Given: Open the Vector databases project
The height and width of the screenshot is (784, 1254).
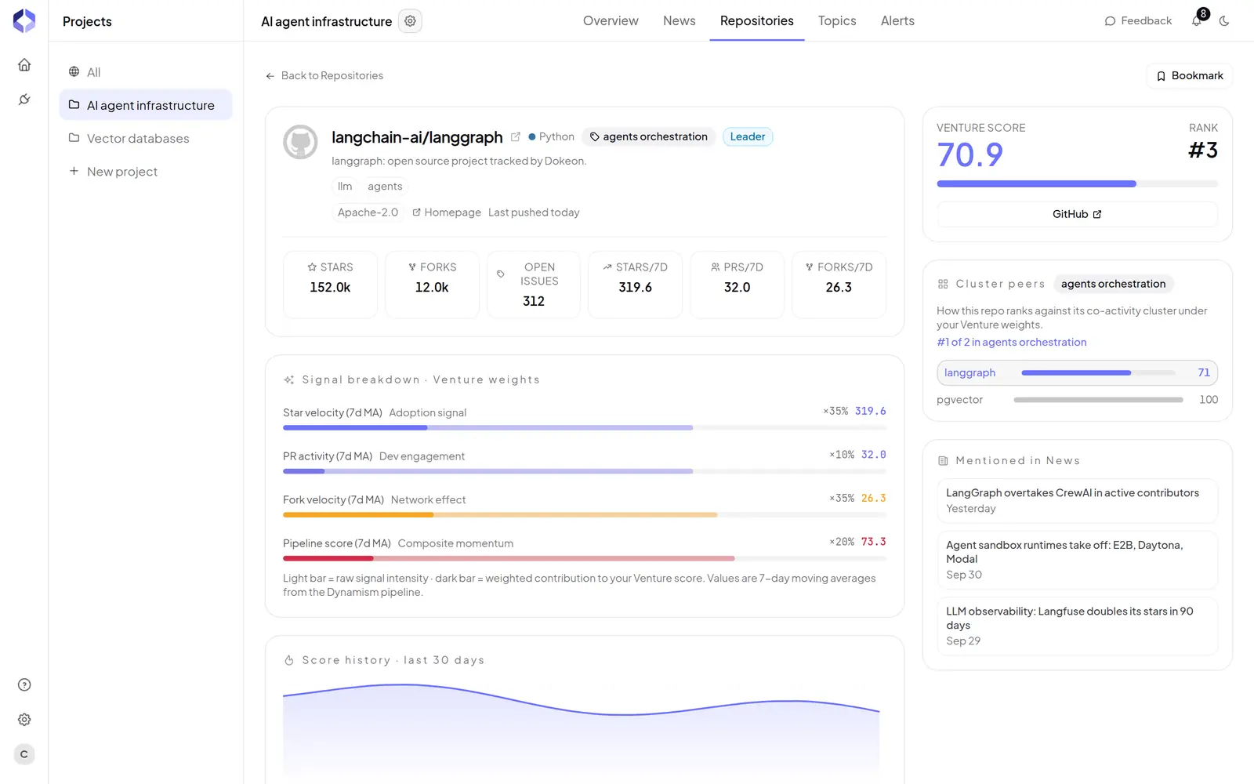Looking at the screenshot, I should (146, 139).
